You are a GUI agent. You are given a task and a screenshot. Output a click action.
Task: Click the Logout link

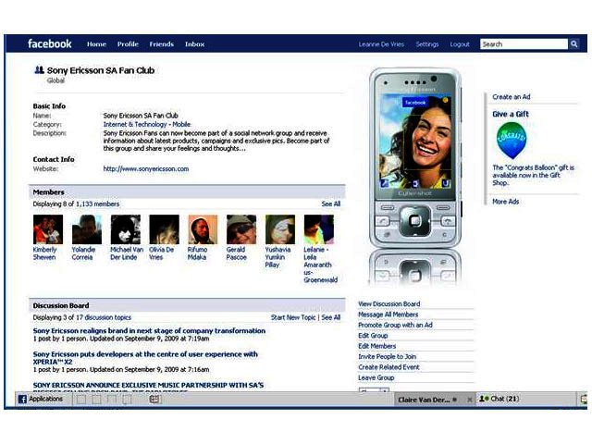pyautogui.click(x=460, y=44)
